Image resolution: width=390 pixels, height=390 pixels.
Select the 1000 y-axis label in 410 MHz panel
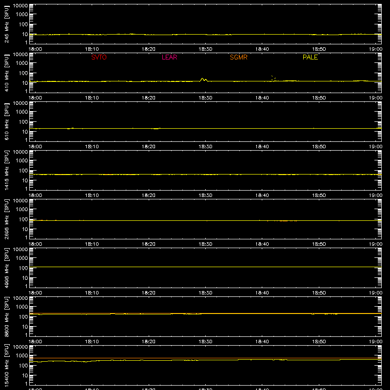22,63
